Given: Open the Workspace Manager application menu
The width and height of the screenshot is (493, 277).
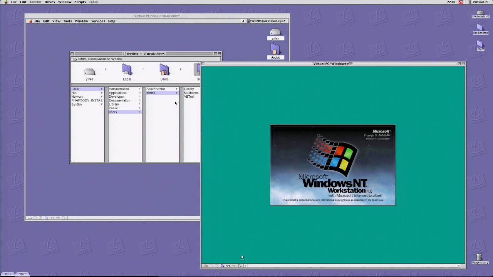Looking at the screenshot, I should (266, 21).
